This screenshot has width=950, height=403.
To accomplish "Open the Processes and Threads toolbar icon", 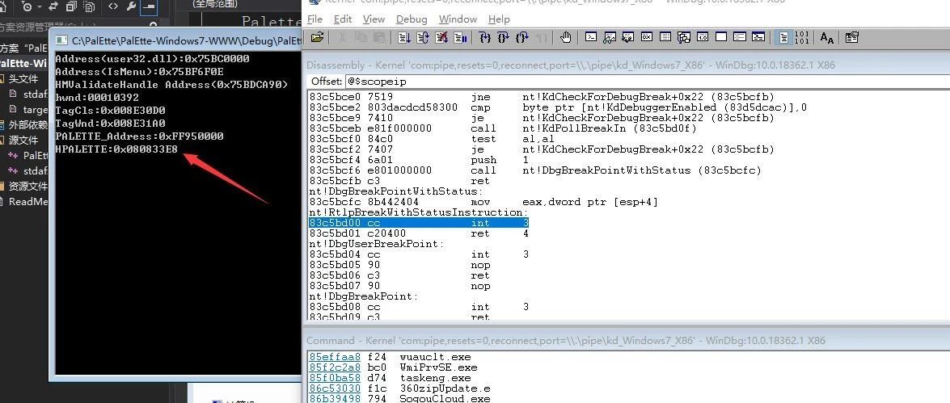I will (x=740, y=37).
